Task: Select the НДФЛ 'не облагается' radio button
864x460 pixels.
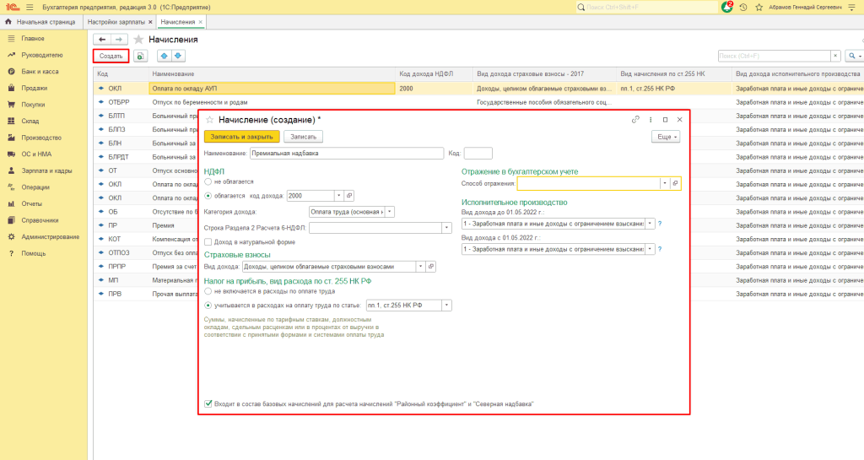Action: [209, 181]
